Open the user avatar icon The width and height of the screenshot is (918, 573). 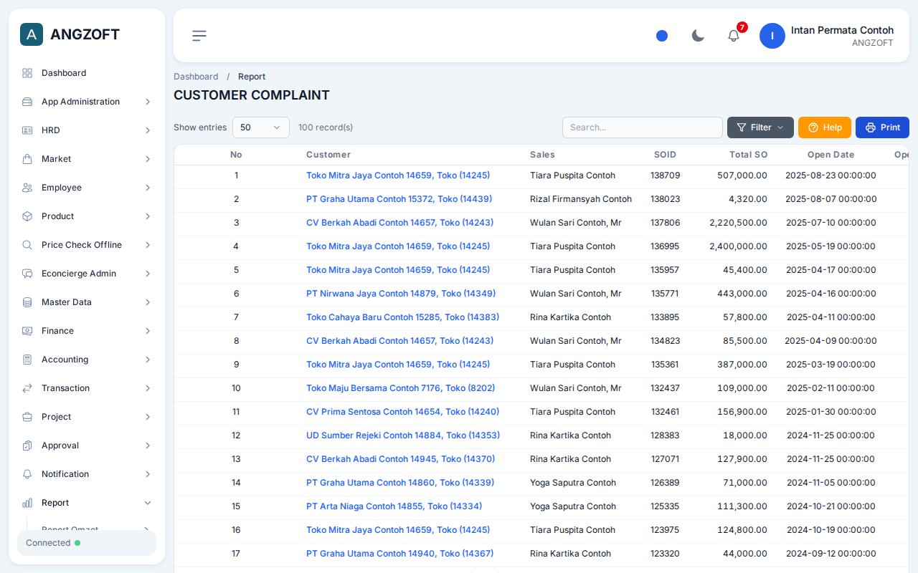click(x=772, y=36)
